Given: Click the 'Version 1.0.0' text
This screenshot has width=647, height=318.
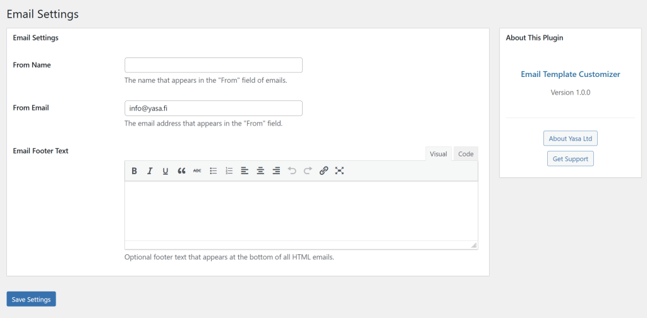Looking at the screenshot, I should [x=571, y=93].
